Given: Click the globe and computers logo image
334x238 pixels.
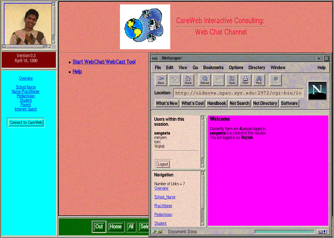Looking at the screenshot, I should click(145, 27).
